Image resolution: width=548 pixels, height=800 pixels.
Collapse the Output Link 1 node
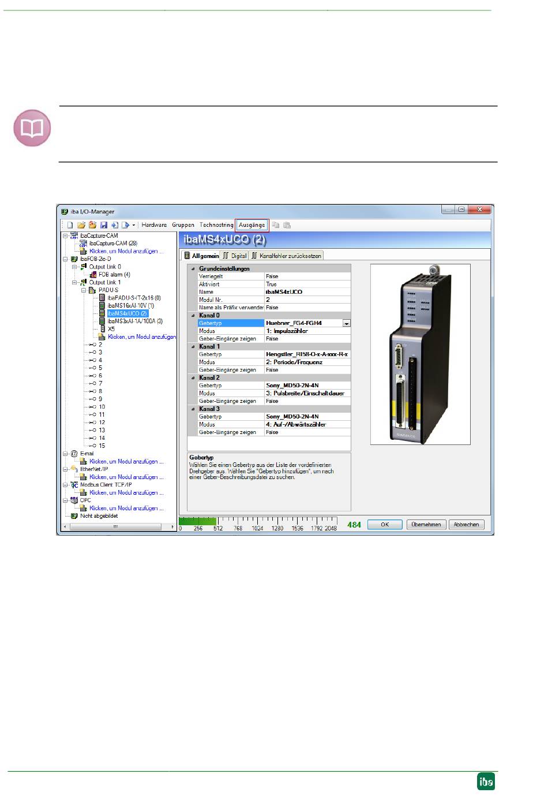coord(74,282)
